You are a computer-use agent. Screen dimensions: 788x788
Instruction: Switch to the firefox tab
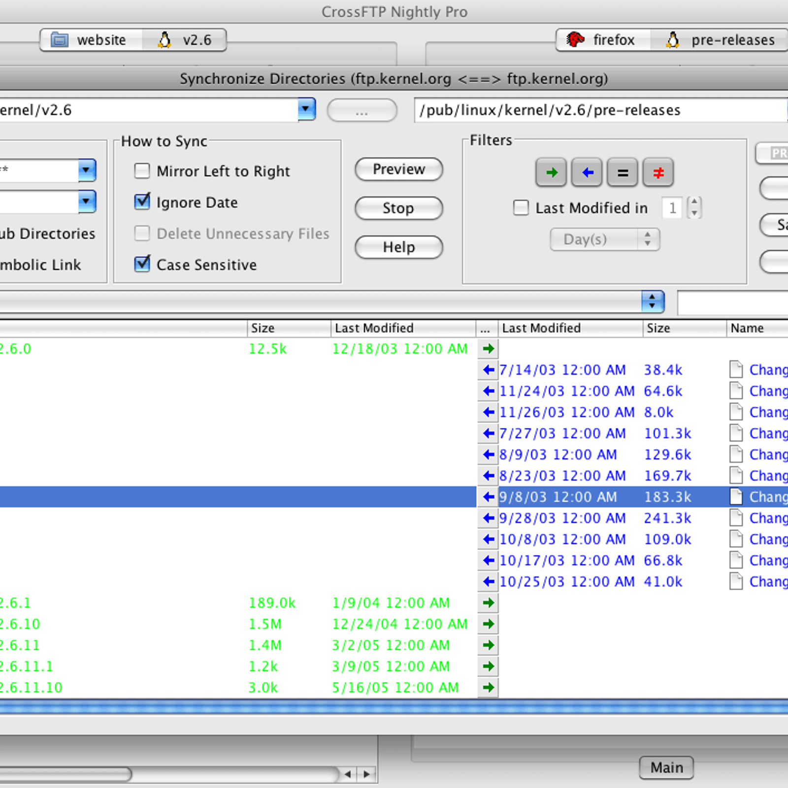603,40
